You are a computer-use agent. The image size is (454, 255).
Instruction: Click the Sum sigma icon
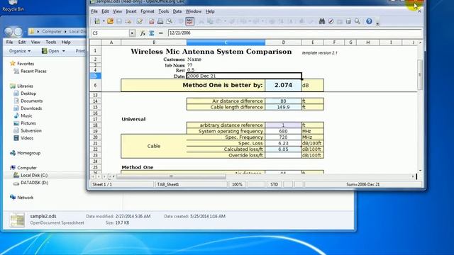click(x=151, y=33)
